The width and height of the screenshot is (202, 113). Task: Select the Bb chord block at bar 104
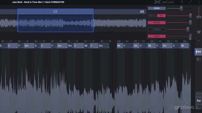(x=151, y=46)
